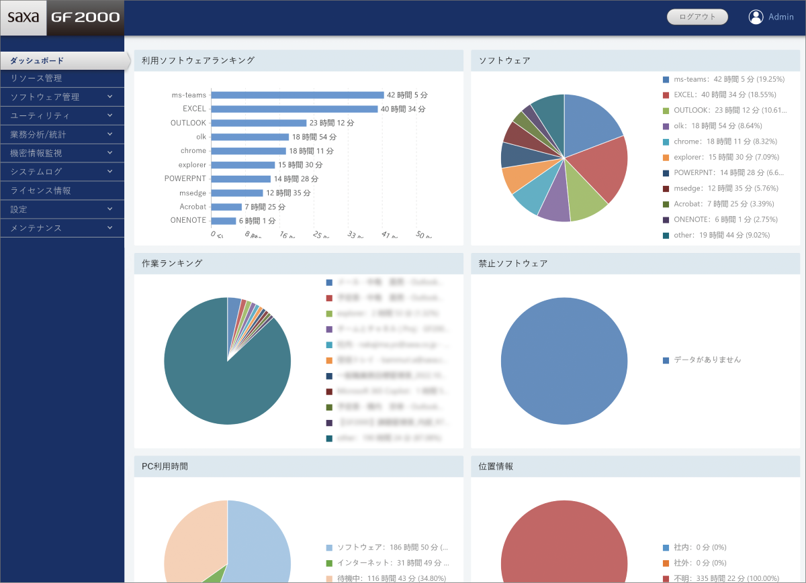The image size is (806, 583).
Task: Click the EXCEL legend color square
Action: [666, 95]
